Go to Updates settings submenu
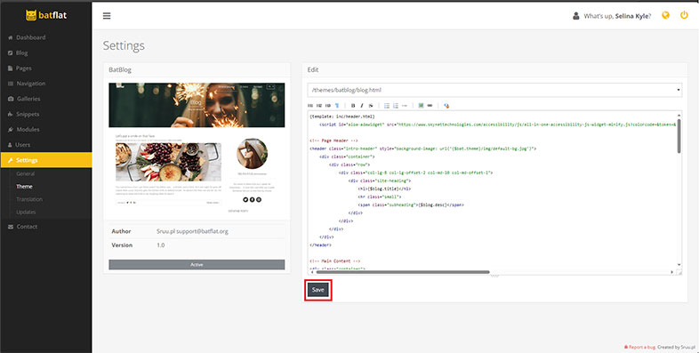 [26, 213]
